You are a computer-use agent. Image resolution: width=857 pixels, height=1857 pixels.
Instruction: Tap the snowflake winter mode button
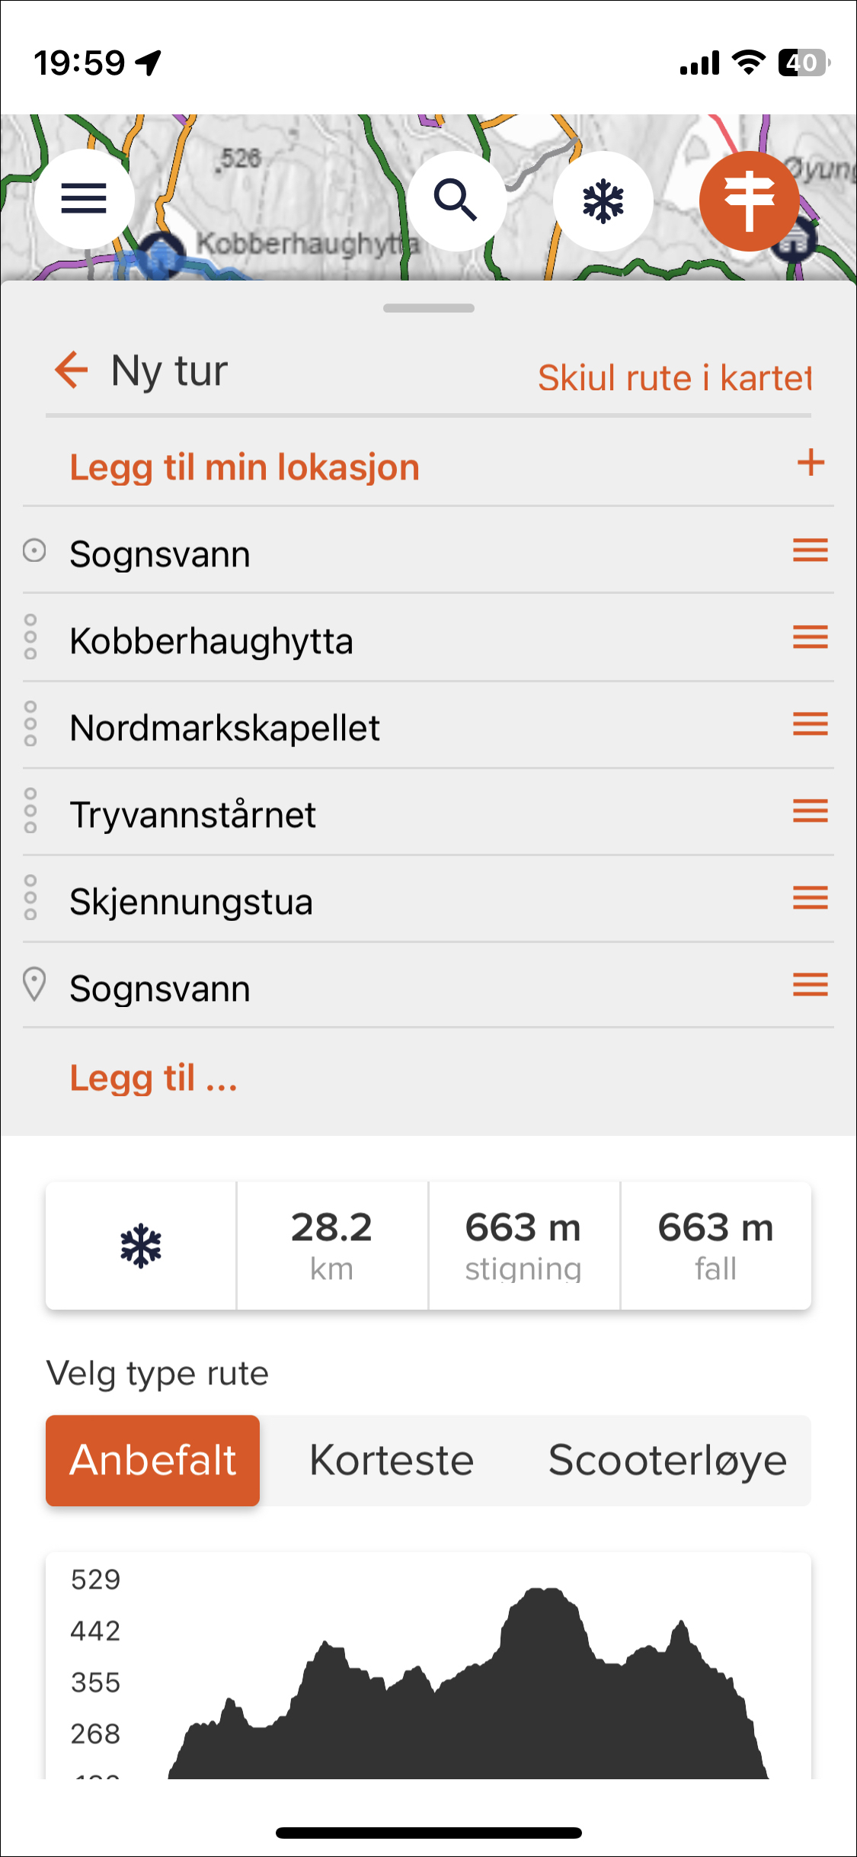pyautogui.click(x=603, y=200)
